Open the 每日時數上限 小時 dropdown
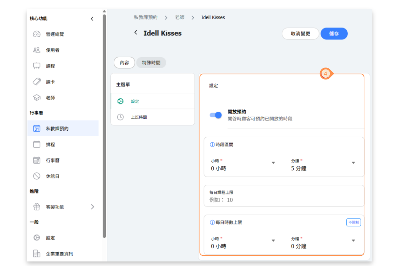Screen dimensions: 399x266 [273, 241]
